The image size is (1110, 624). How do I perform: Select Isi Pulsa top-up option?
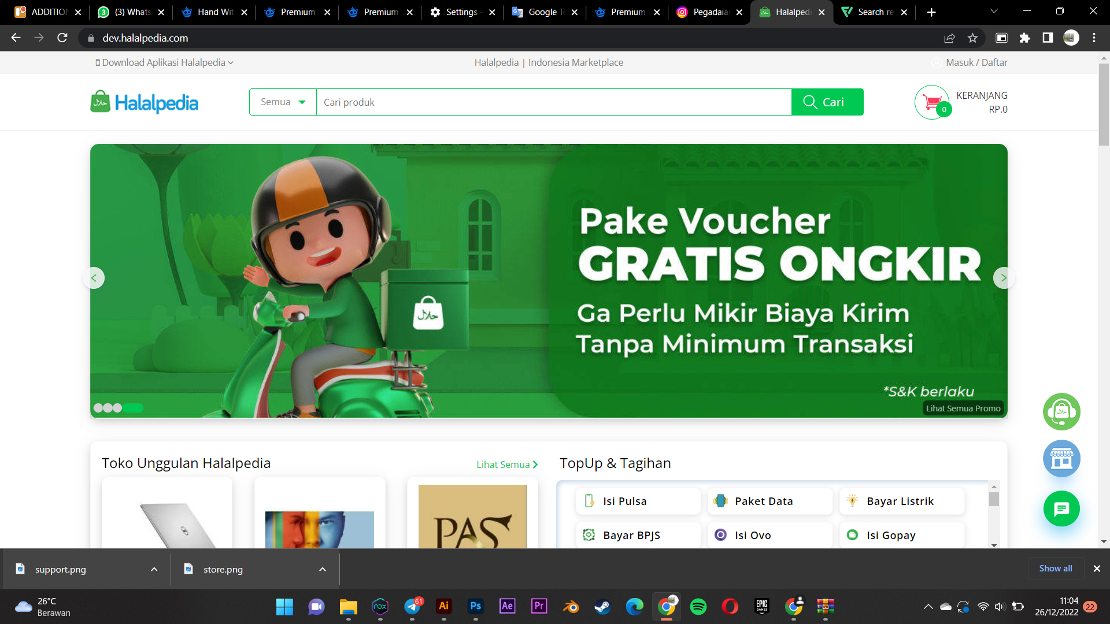pos(638,501)
